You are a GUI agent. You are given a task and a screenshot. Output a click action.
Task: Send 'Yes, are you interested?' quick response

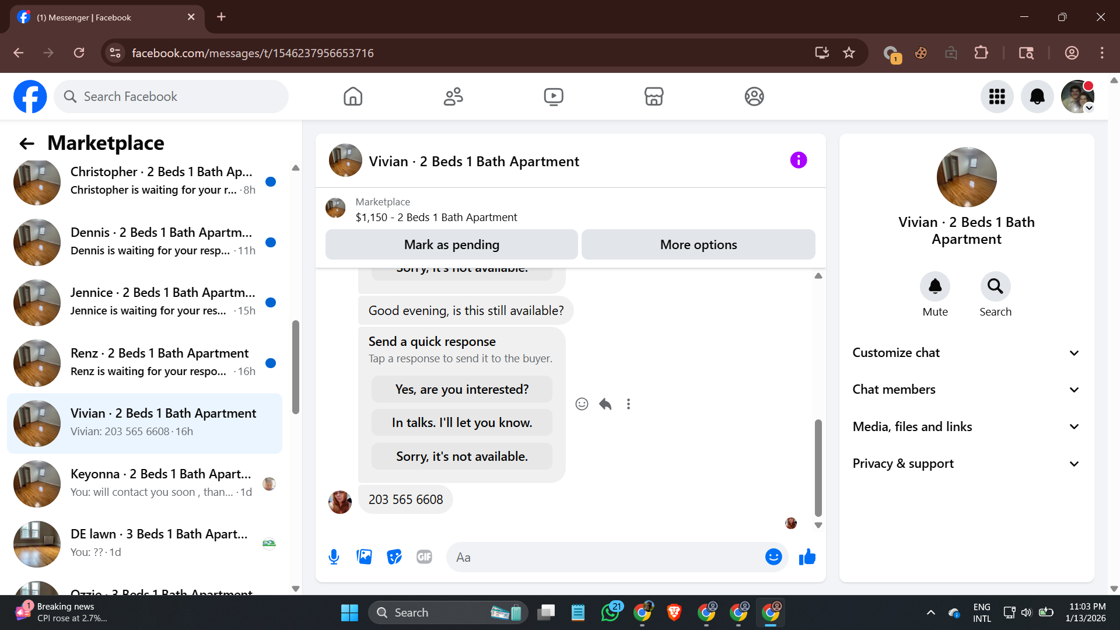461,389
